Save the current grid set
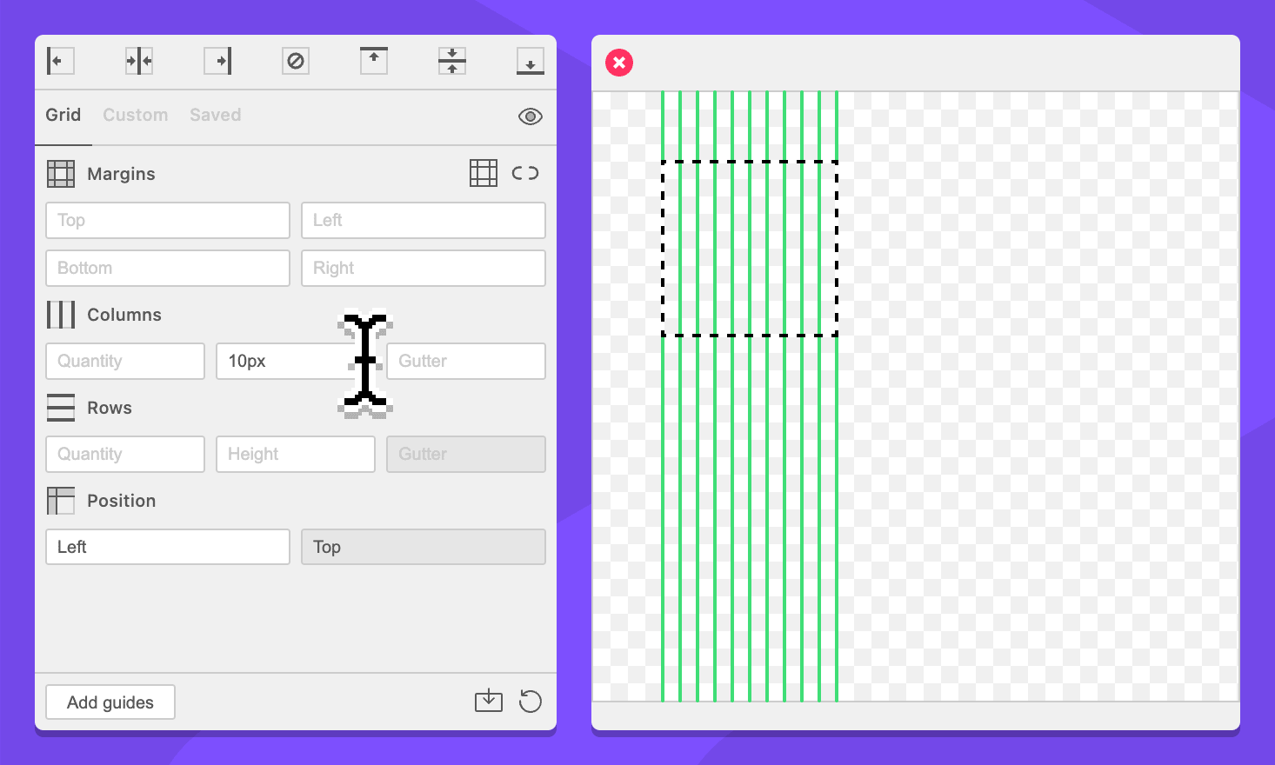Image resolution: width=1275 pixels, height=765 pixels. click(489, 701)
